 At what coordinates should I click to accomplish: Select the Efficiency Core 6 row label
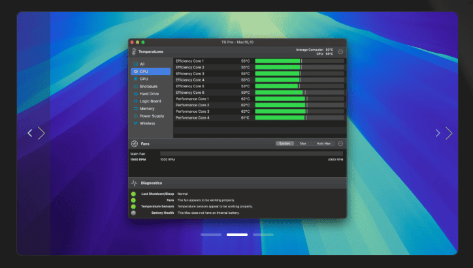[x=190, y=93]
